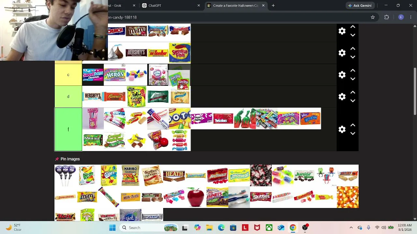
Task: Open settings gear for the c tier row
Action: click(x=342, y=75)
